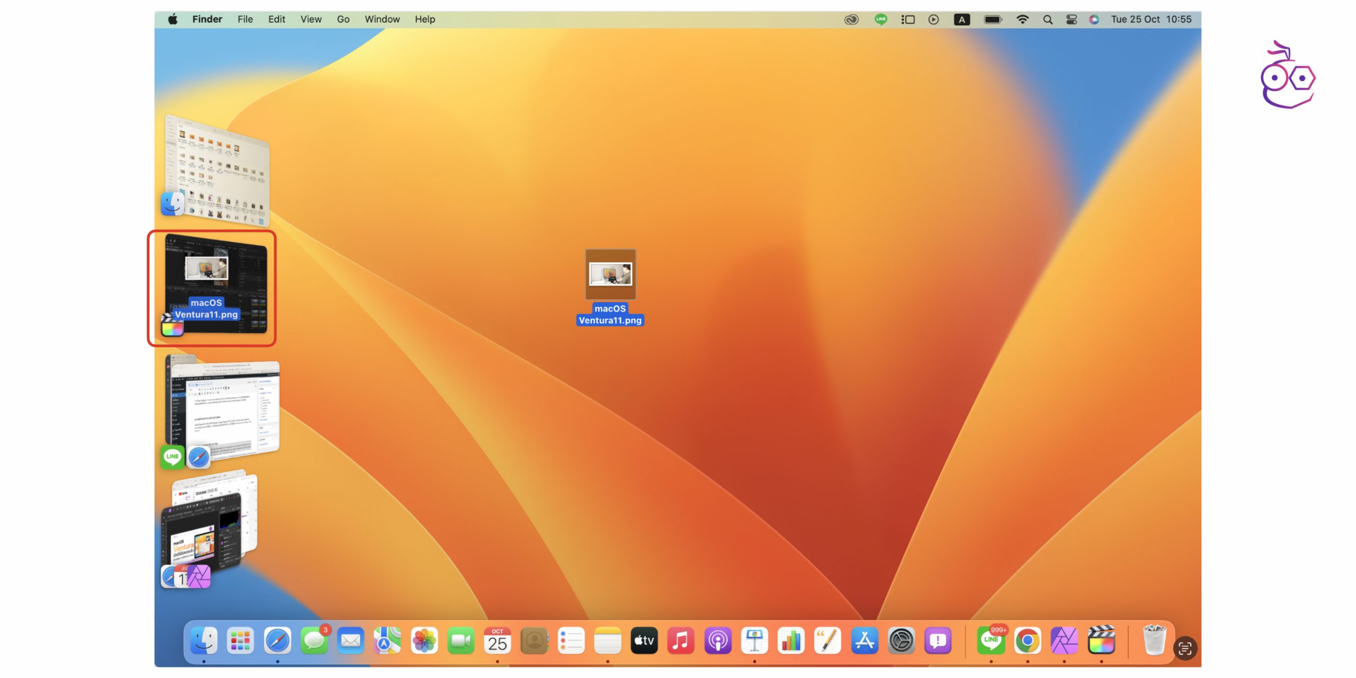The width and height of the screenshot is (1356, 678).
Task: Open the App Store Dock icon
Action: [864, 641]
